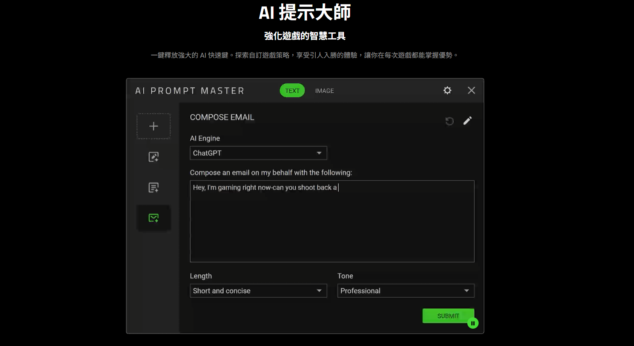Open settings with the gear icon
This screenshot has width=634, height=346.
(447, 90)
